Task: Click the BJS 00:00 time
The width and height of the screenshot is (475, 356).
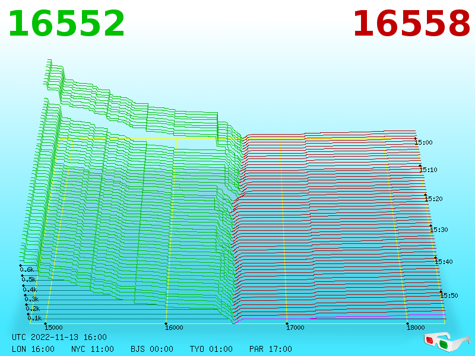Action: pyautogui.click(x=152, y=349)
